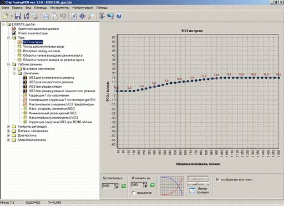Select Коррекция 1 по наполнению
The width and height of the screenshot is (284, 206).
49,96
